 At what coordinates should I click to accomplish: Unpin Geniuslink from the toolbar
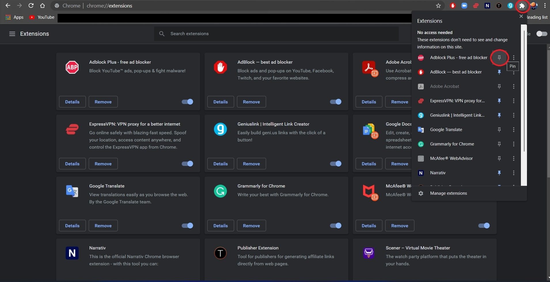click(499, 115)
